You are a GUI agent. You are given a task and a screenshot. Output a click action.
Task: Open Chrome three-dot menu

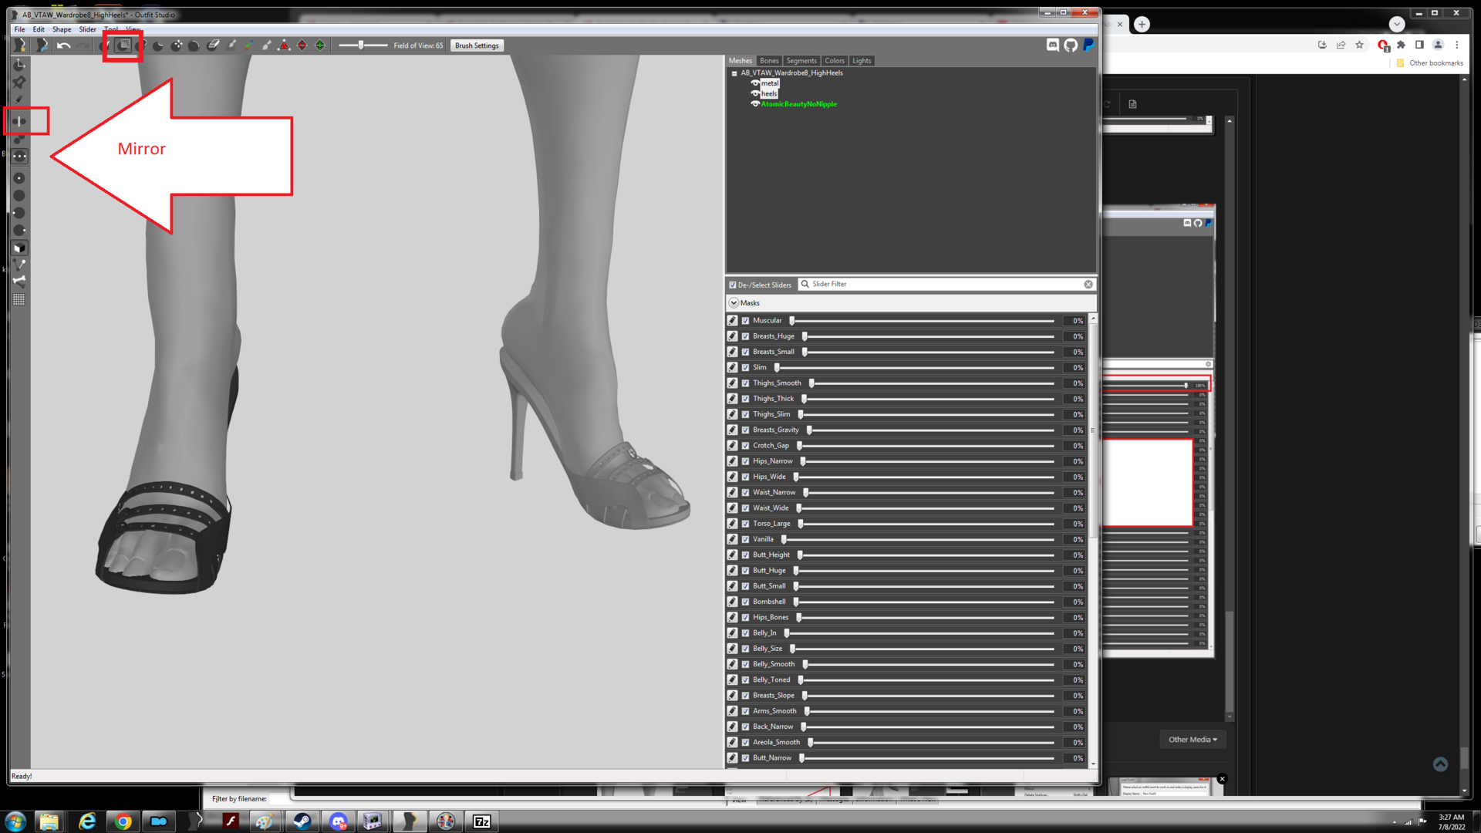click(x=1457, y=45)
